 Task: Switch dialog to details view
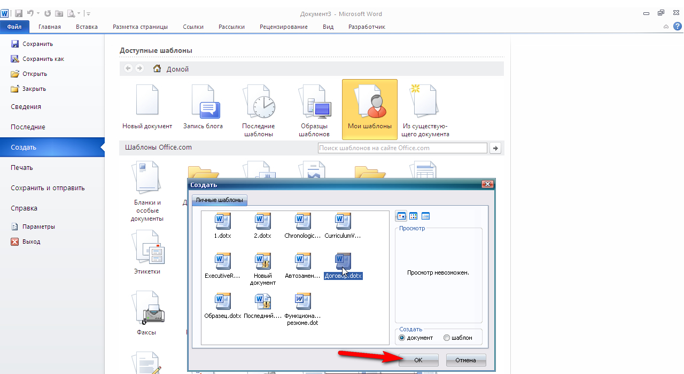[x=426, y=216]
